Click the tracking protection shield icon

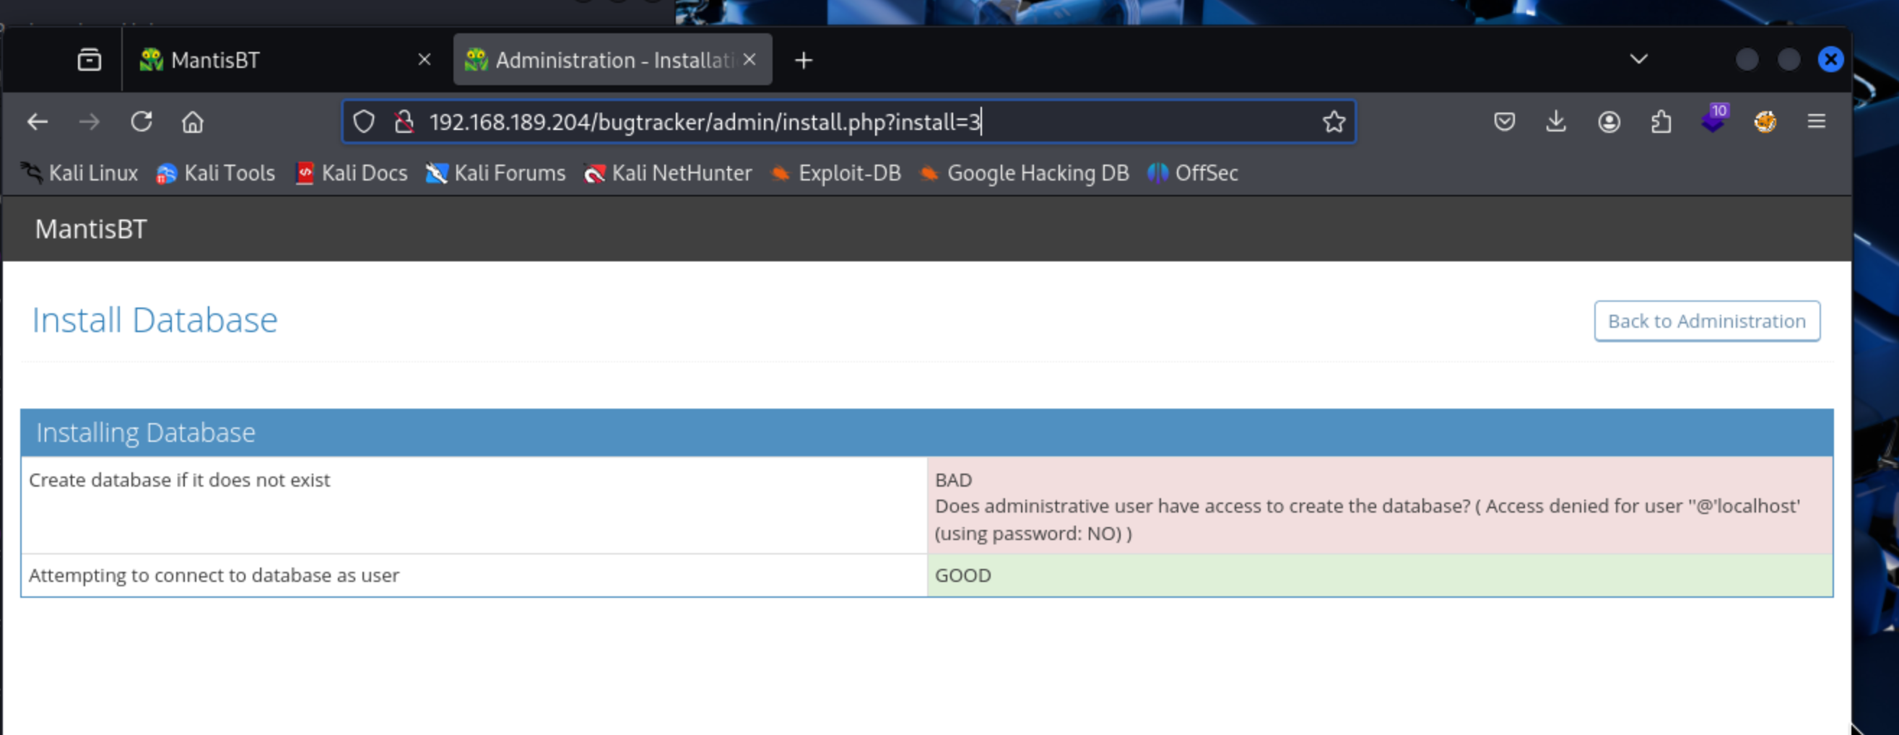click(363, 121)
